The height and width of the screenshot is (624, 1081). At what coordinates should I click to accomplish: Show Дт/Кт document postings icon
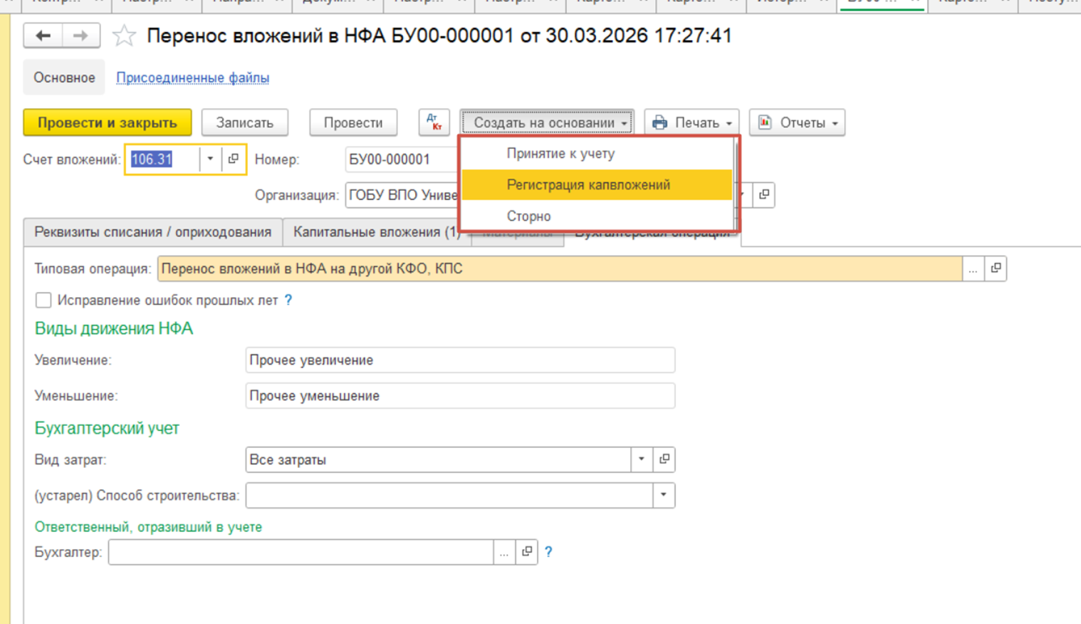(434, 123)
